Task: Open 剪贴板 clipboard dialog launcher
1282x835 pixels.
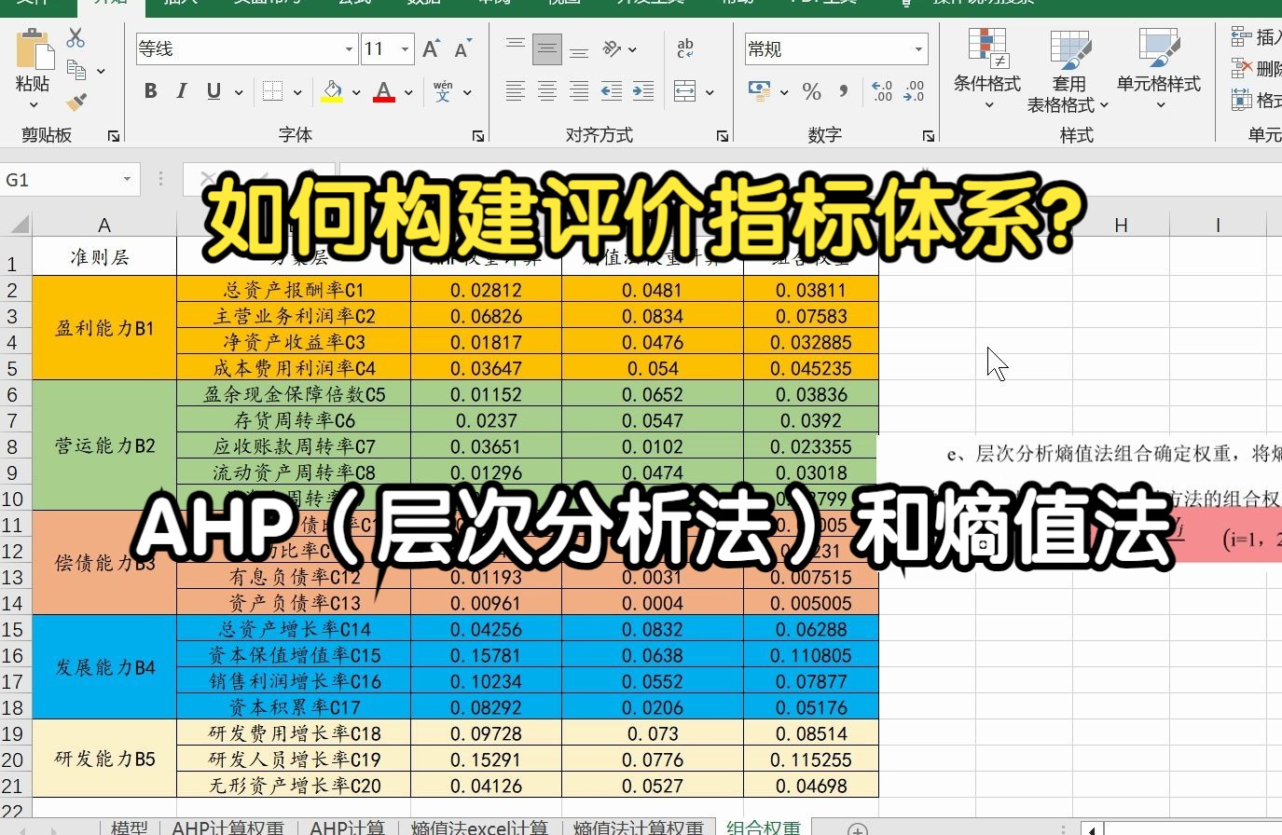Action: click(114, 136)
